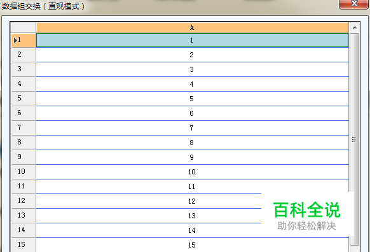
Task: Click column A cell containing 11
Action: (x=193, y=186)
